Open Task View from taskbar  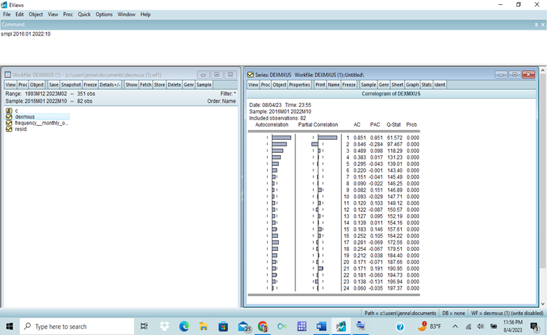pos(144,326)
